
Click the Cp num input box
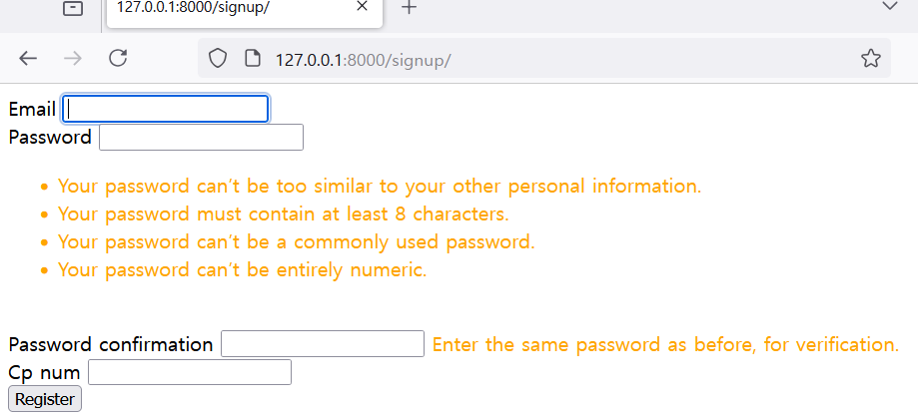(190, 373)
